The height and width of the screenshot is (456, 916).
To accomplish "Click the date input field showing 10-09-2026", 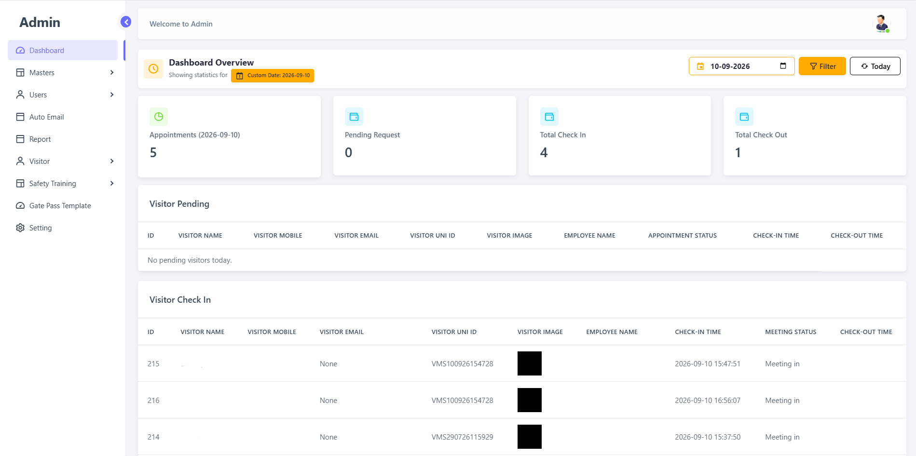I will [x=741, y=66].
